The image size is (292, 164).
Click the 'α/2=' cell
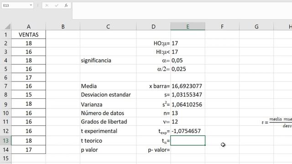153,69
